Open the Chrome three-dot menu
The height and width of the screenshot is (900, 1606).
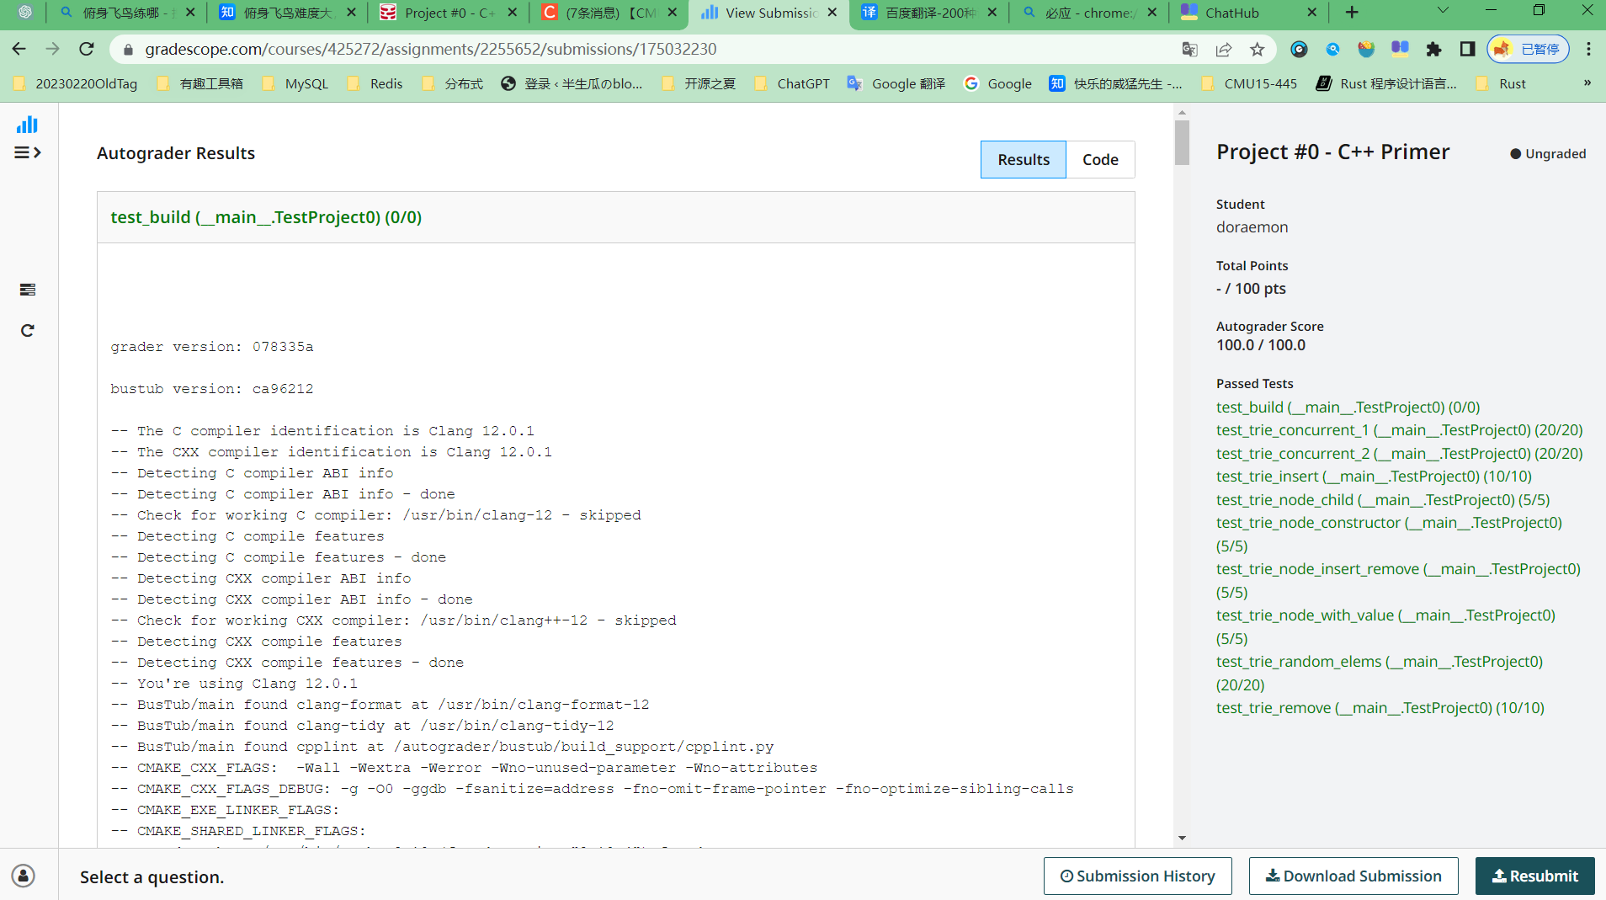pyautogui.click(x=1589, y=49)
